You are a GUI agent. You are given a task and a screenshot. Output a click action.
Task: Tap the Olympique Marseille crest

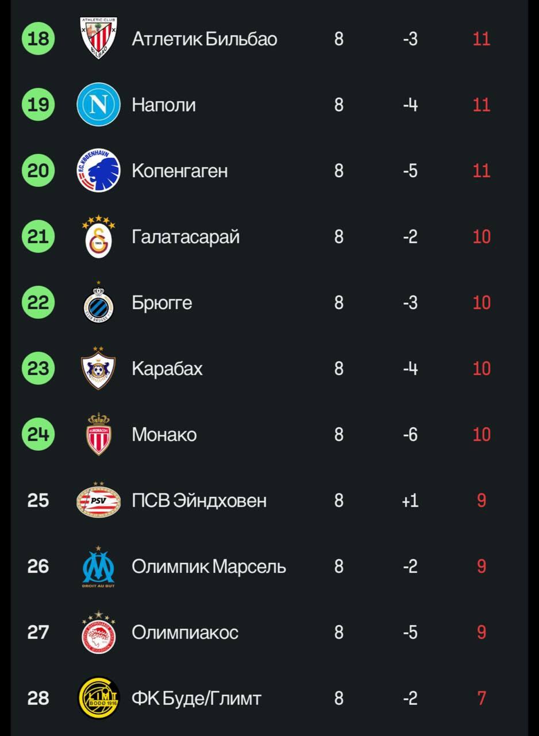point(98,566)
